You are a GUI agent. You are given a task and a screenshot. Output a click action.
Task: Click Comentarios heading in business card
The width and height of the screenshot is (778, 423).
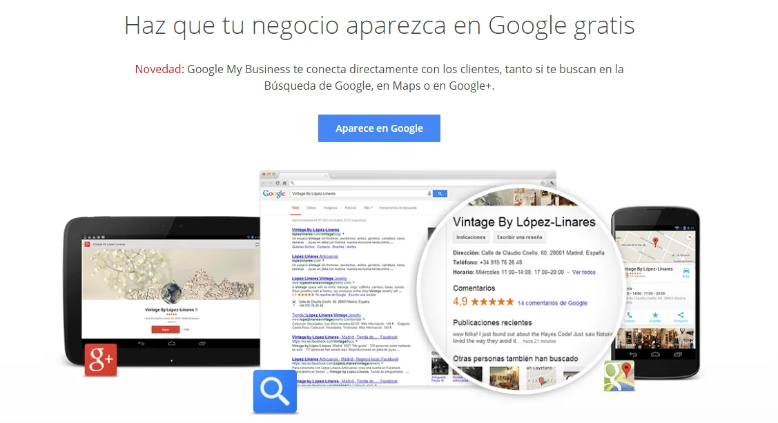coord(474,288)
